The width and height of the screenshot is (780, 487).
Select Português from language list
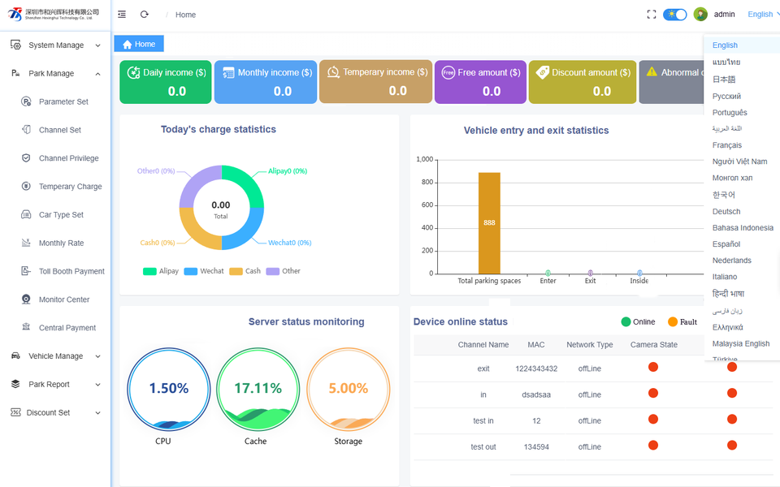[x=730, y=113]
